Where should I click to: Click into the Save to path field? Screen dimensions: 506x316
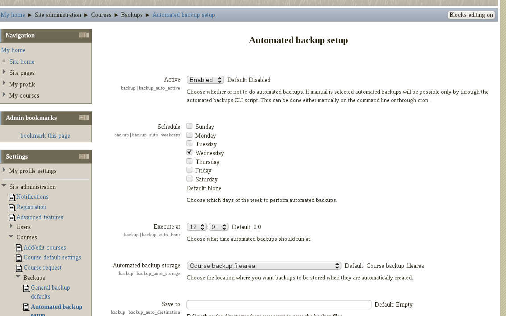279,304
